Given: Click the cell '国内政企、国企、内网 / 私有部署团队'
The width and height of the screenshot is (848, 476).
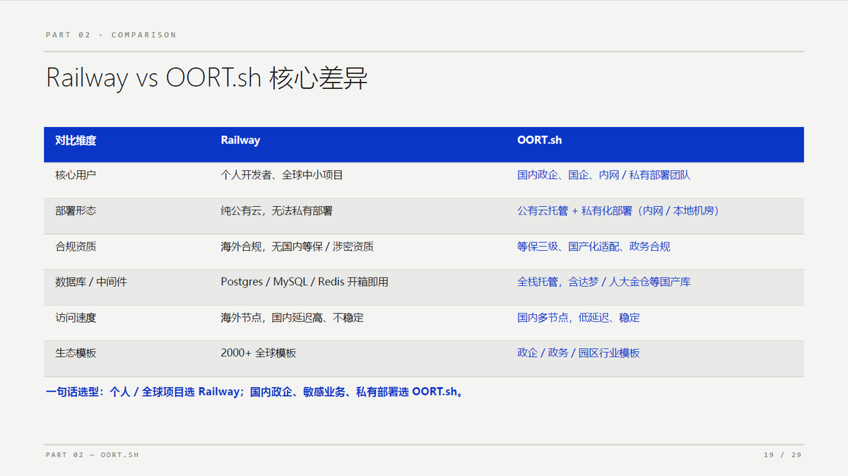Looking at the screenshot, I should (604, 174).
